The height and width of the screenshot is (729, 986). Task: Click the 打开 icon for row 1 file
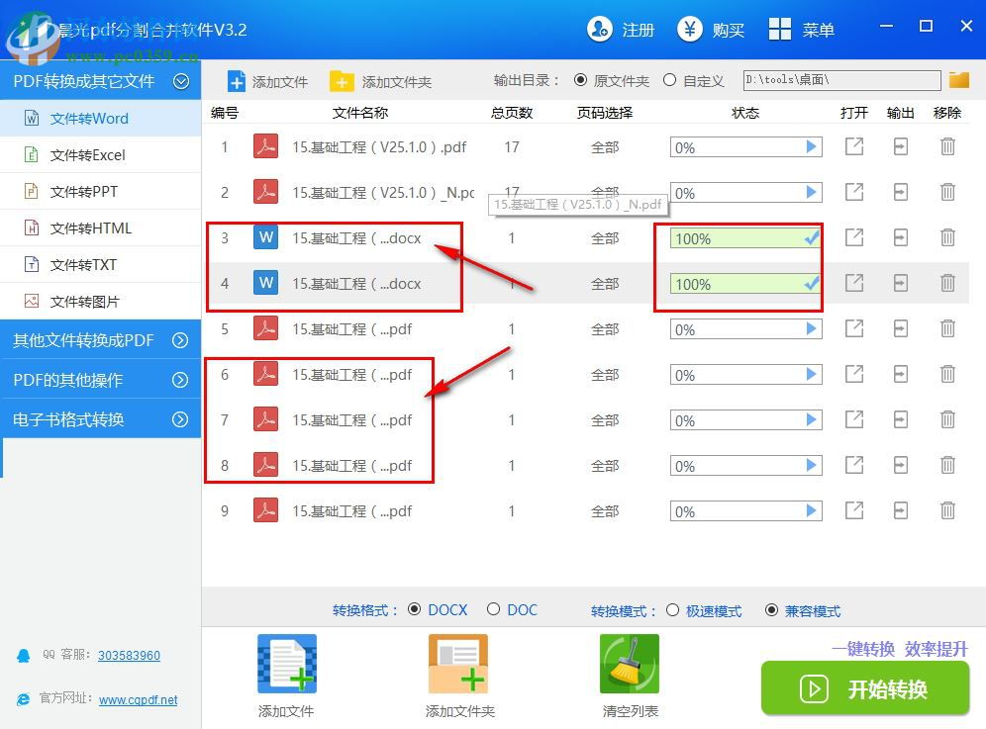(x=853, y=146)
